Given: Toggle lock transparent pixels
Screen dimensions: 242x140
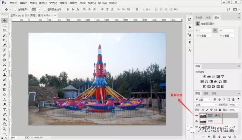Looking at the screenshot, I should [203, 110].
